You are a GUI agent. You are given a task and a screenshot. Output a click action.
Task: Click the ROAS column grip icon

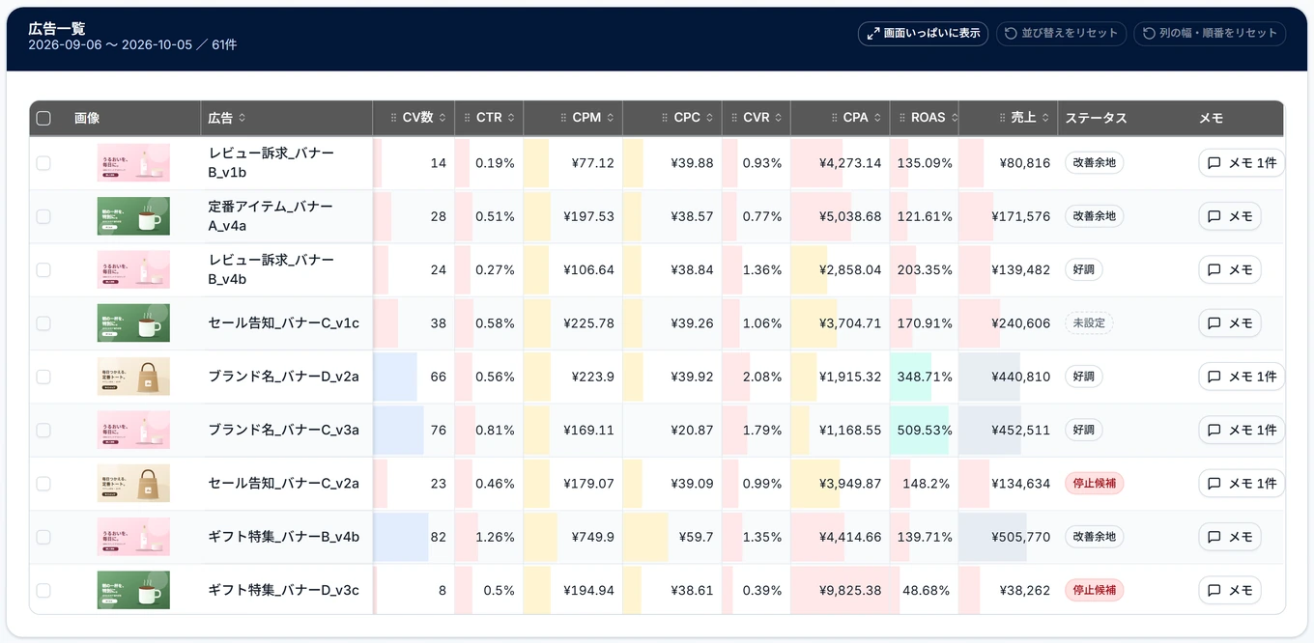coord(901,118)
